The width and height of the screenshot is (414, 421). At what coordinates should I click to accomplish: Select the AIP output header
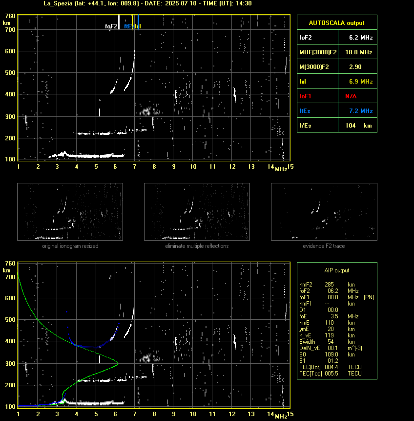[x=337, y=270]
